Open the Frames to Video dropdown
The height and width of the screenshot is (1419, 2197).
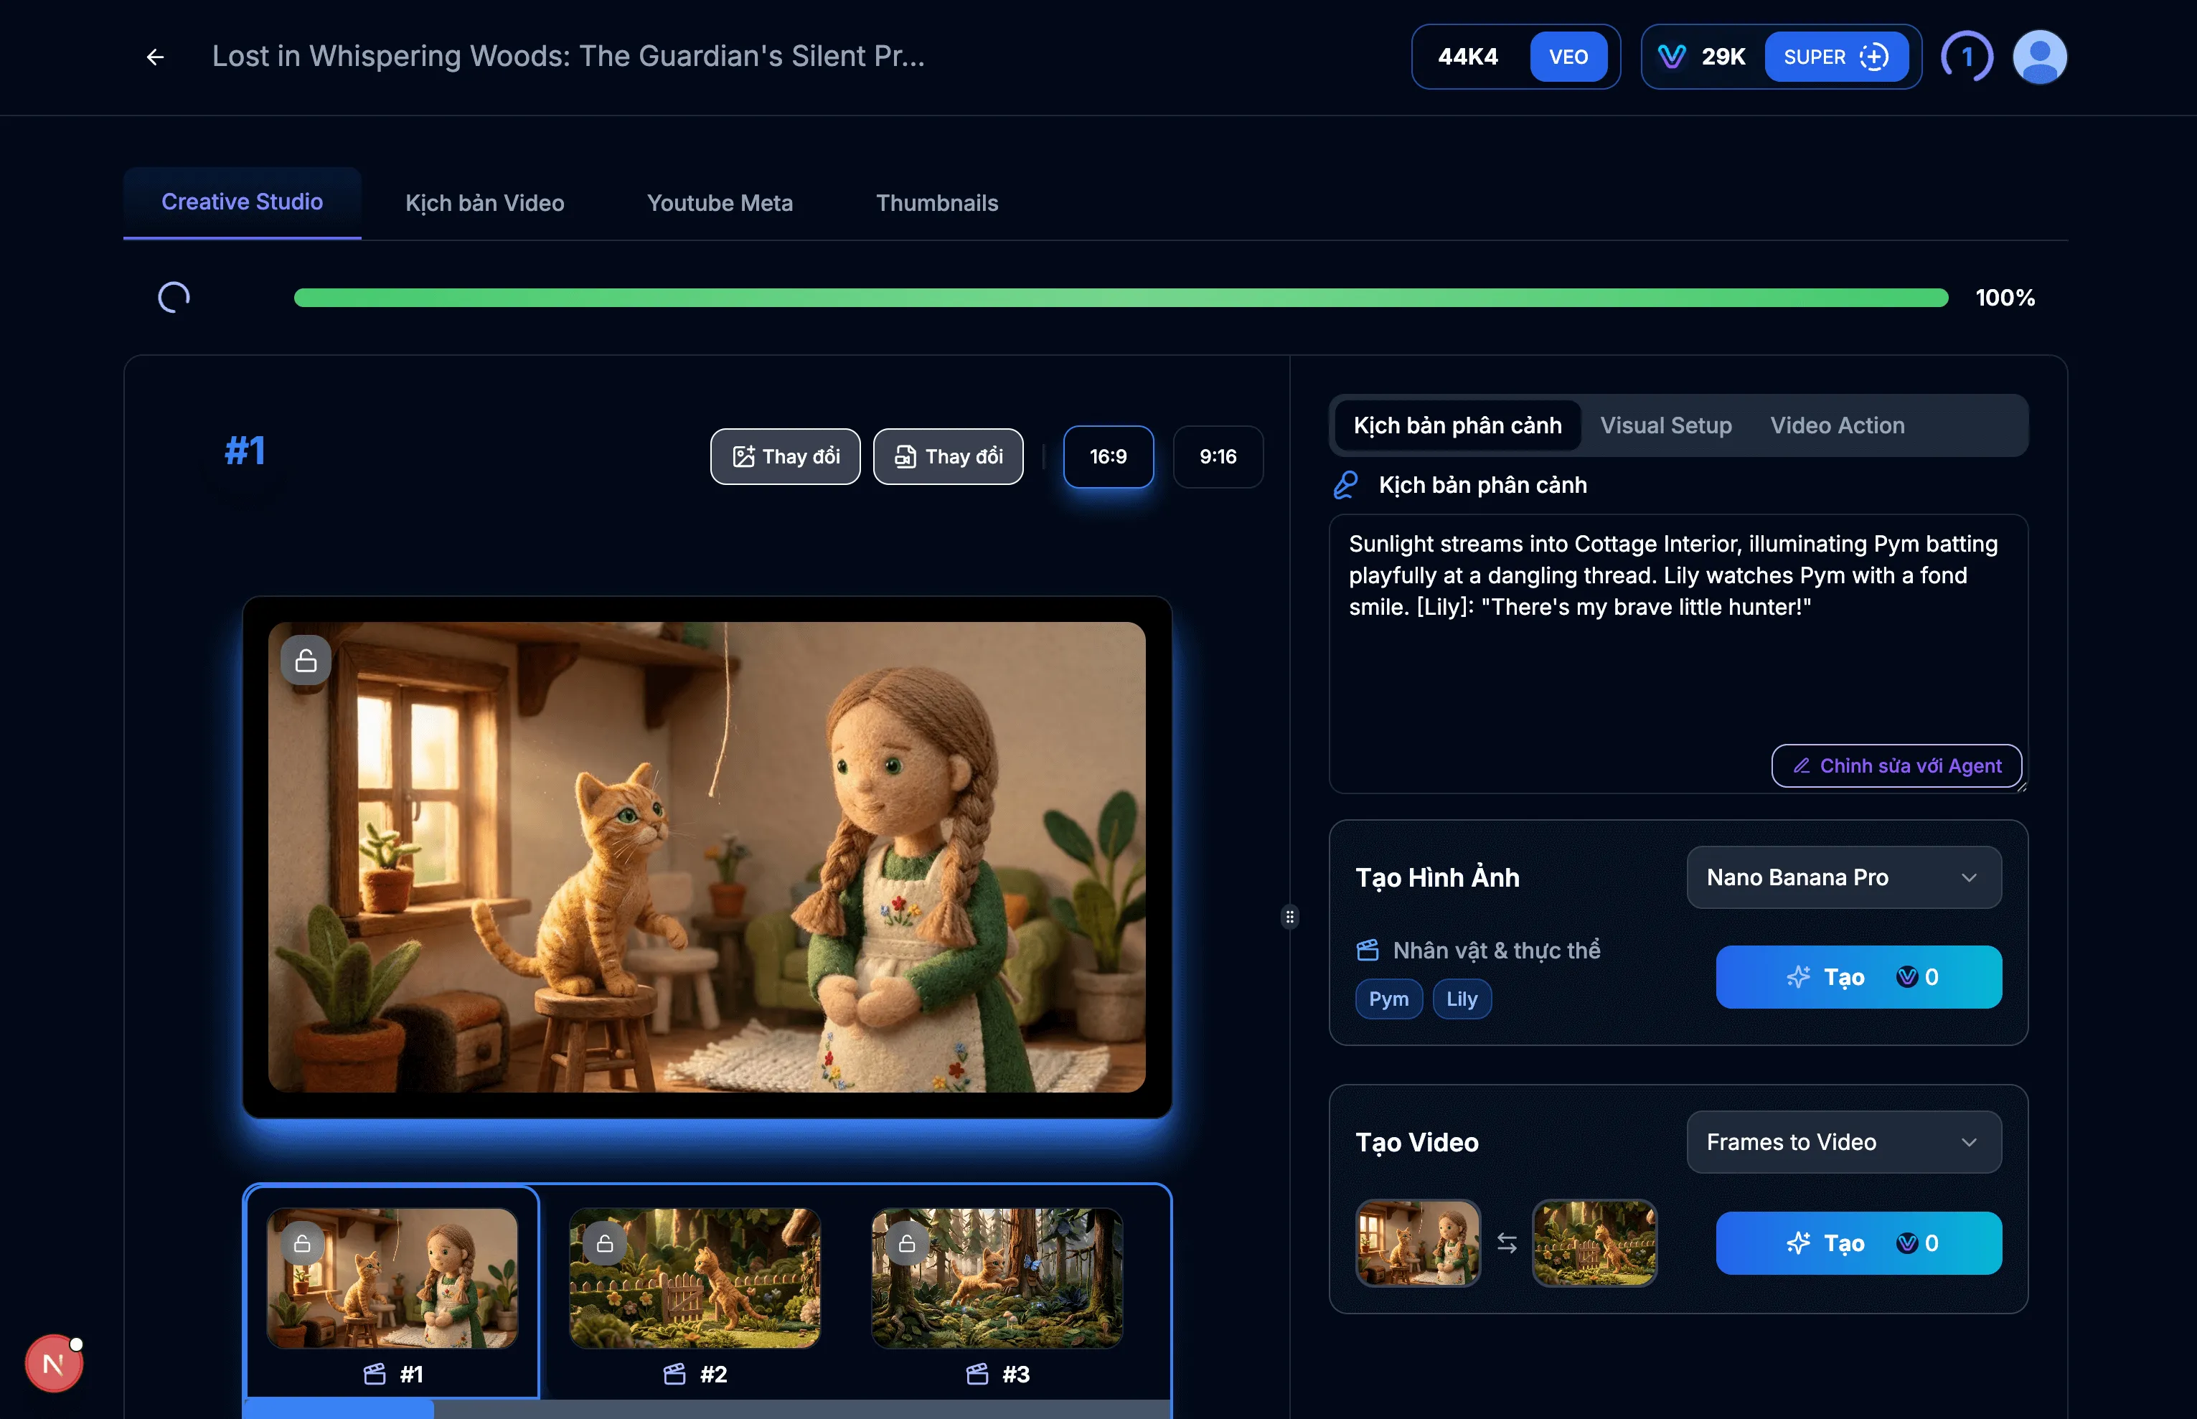[1843, 1141]
